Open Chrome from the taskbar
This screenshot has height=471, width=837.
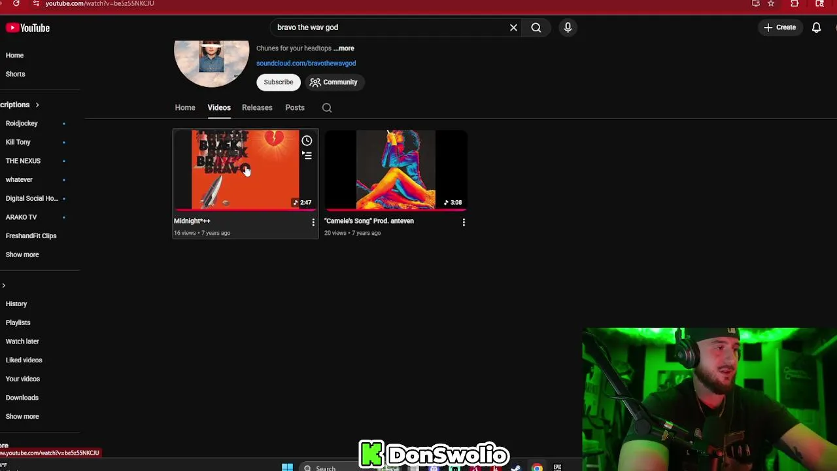(x=537, y=468)
